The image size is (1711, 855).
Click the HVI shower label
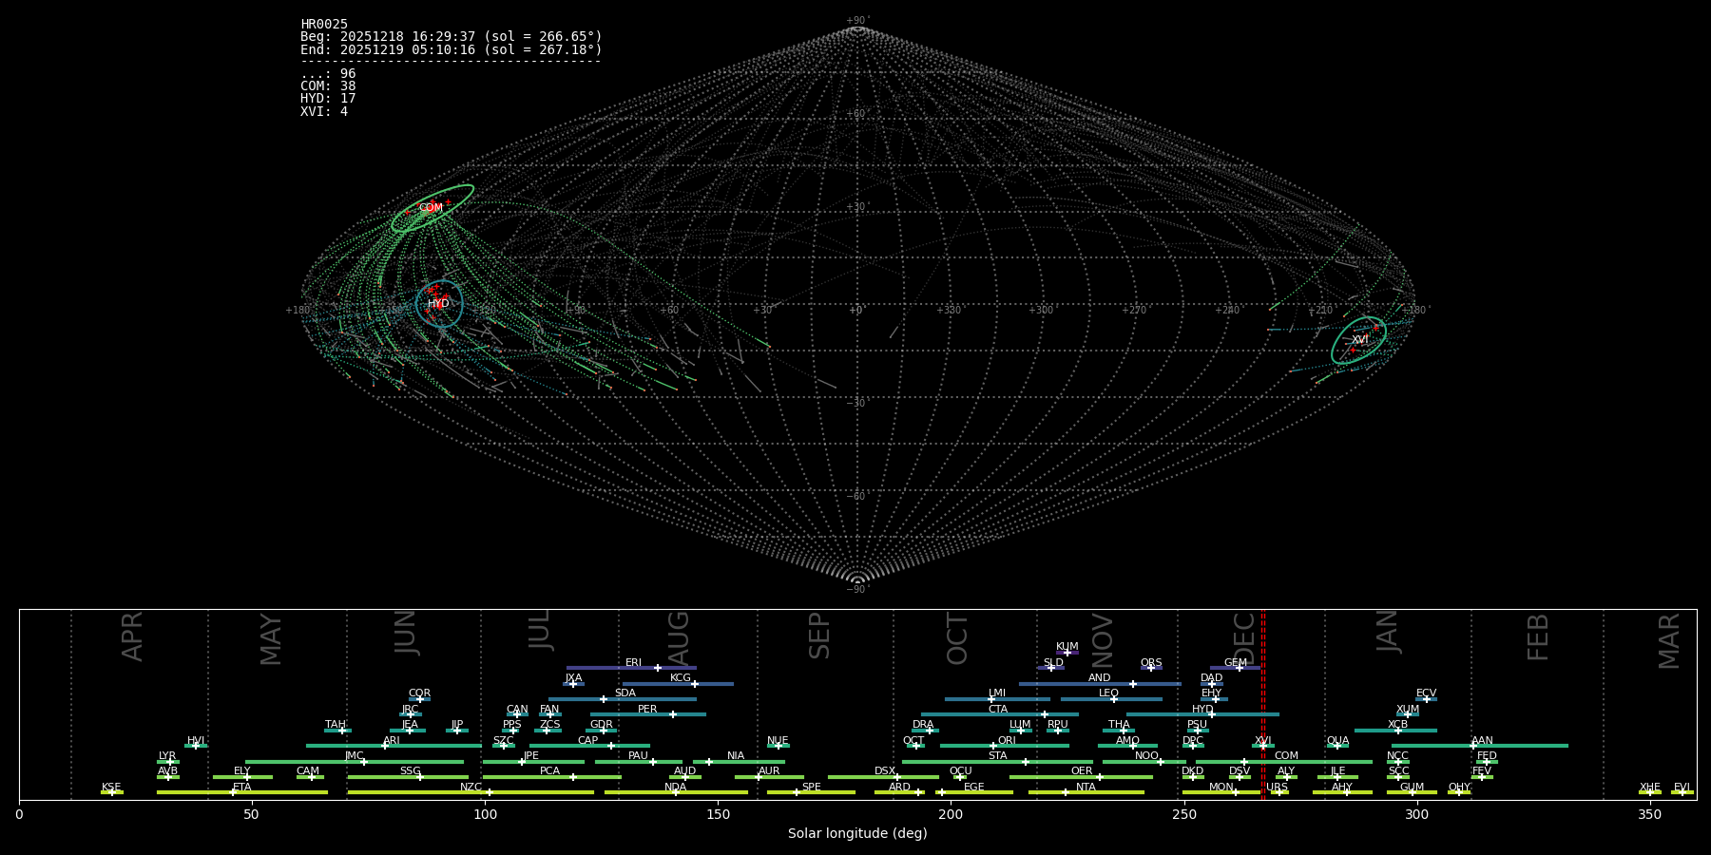(196, 741)
